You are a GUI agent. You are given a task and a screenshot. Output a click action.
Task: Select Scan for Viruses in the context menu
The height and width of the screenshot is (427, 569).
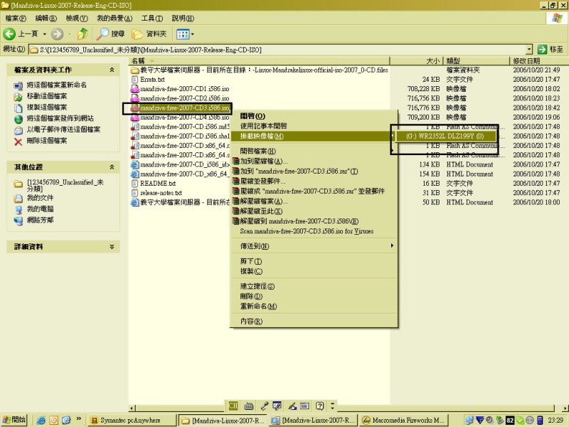tap(314, 231)
